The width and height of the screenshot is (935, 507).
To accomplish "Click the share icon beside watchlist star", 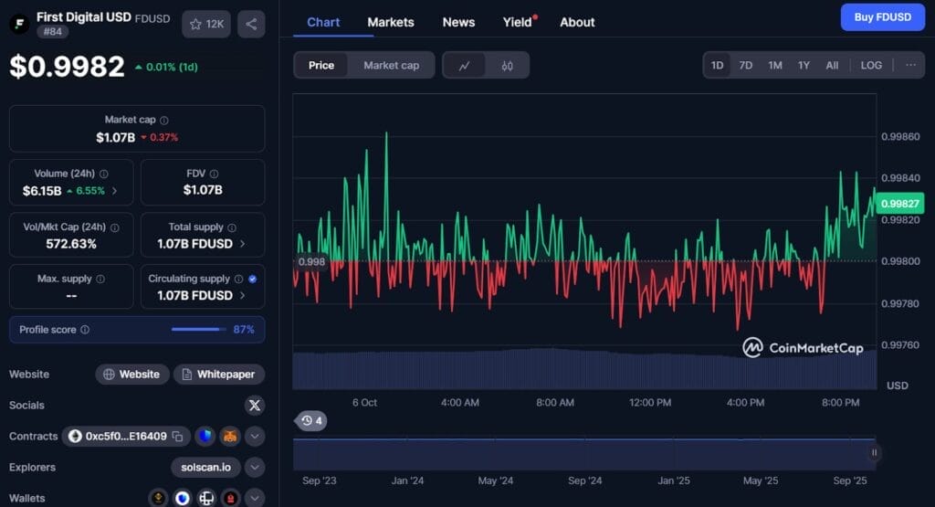I will (251, 24).
